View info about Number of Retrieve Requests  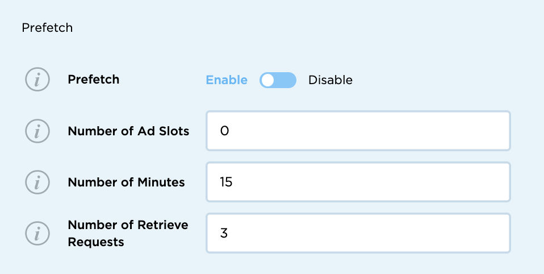[x=37, y=233]
